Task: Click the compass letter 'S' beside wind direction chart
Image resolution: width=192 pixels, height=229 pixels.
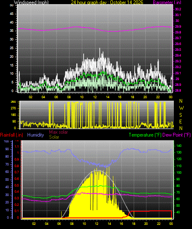Action: coord(180,115)
